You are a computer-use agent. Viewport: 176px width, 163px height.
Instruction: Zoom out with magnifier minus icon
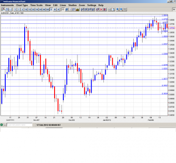121,10
